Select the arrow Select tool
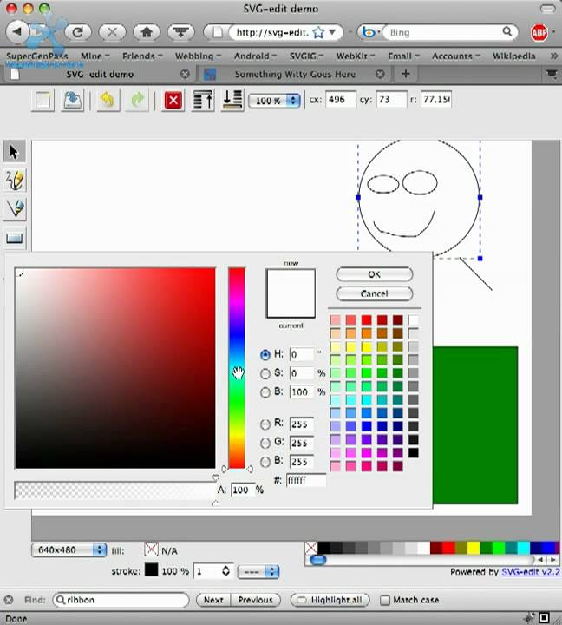562x625 pixels. click(x=15, y=151)
